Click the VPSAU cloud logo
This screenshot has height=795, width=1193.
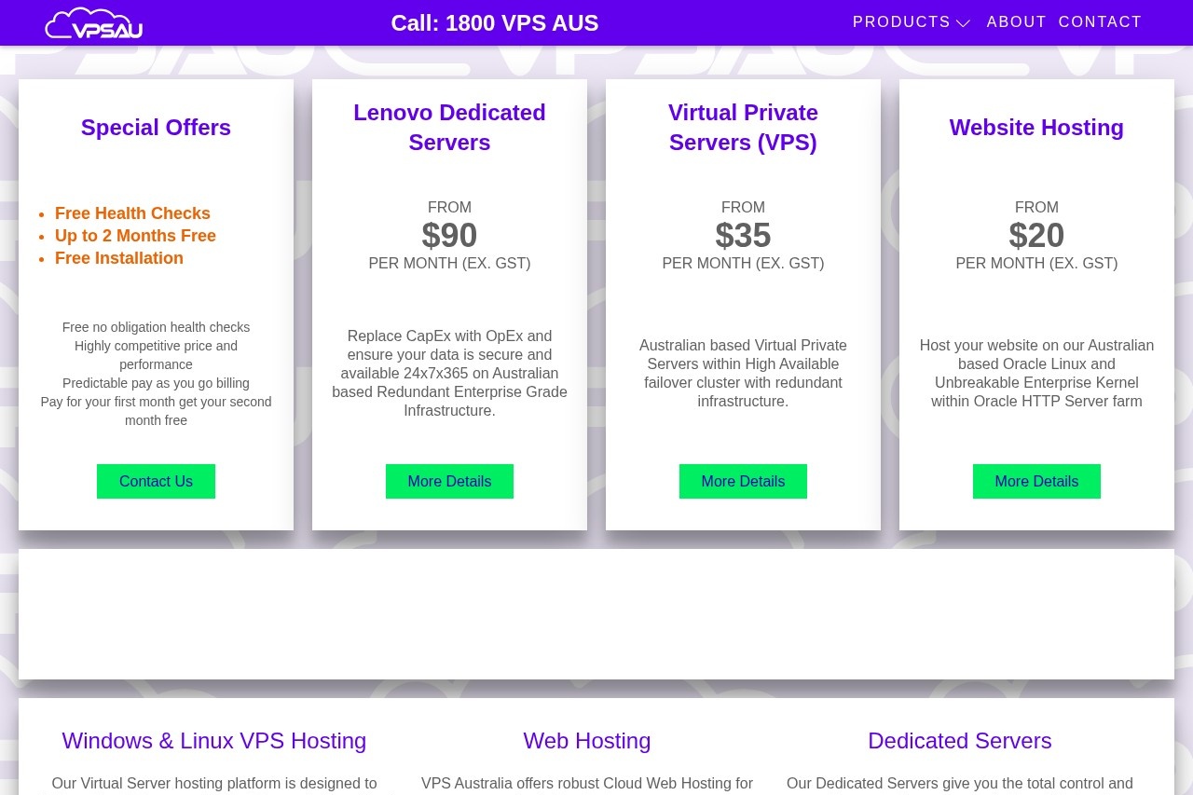point(93,22)
